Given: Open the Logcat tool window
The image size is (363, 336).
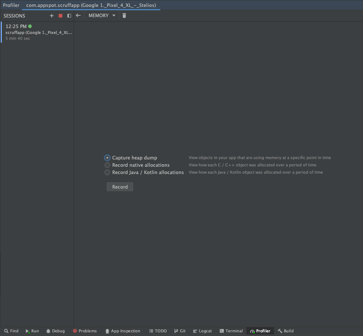Looking at the screenshot, I should pyautogui.click(x=202, y=331).
